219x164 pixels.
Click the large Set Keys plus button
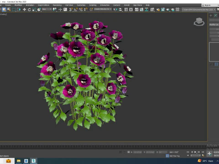coord(209,154)
